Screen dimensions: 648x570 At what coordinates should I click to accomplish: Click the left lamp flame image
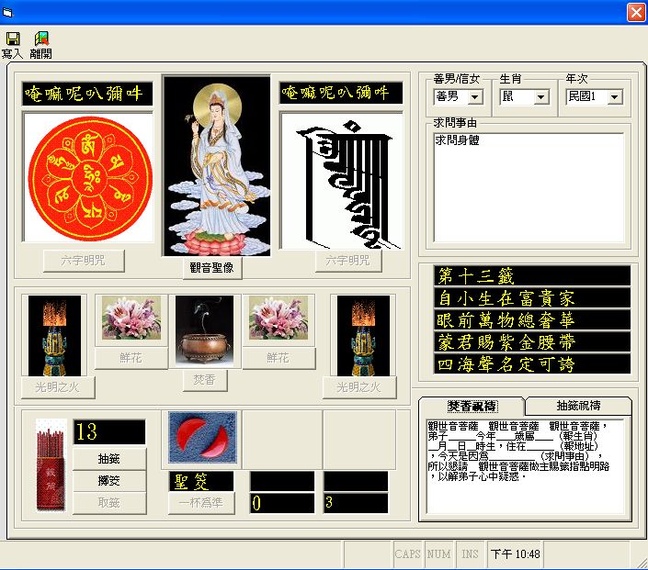[54, 335]
